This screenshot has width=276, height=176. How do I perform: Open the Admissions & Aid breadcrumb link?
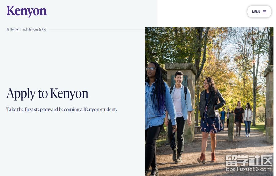click(x=35, y=29)
